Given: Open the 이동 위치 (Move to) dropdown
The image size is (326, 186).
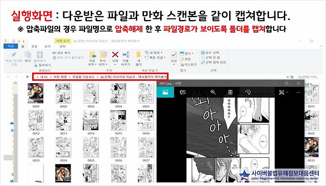Looking at the screenshot, I should tap(92, 59).
